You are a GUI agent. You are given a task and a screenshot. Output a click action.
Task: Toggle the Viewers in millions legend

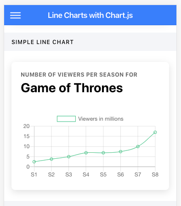click(90, 119)
